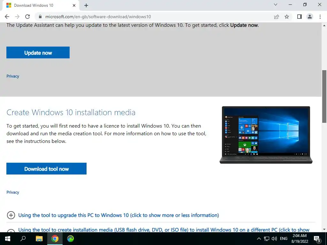This screenshot has height=245, width=327.
Task: Open volume control tray icon
Action: 274,239
